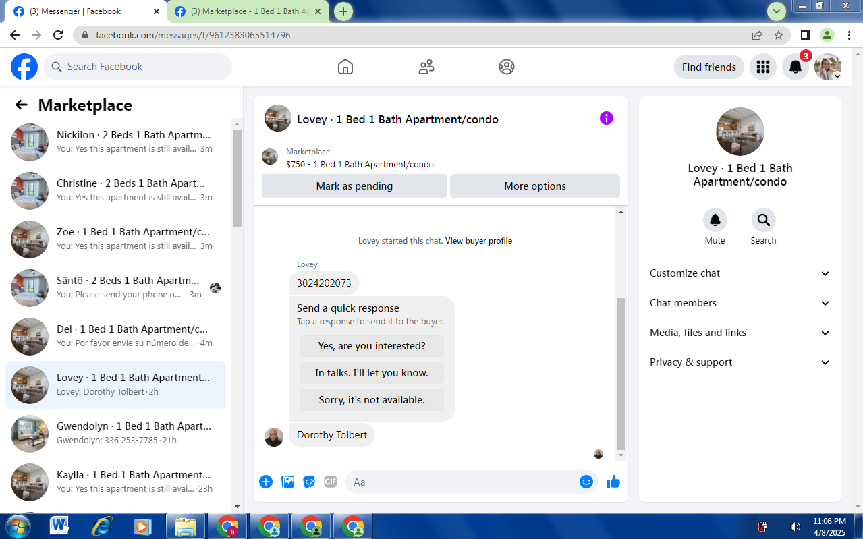This screenshot has width=863, height=539.
Task: Expand the Privacy & support section
Action: [x=740, y=362]
